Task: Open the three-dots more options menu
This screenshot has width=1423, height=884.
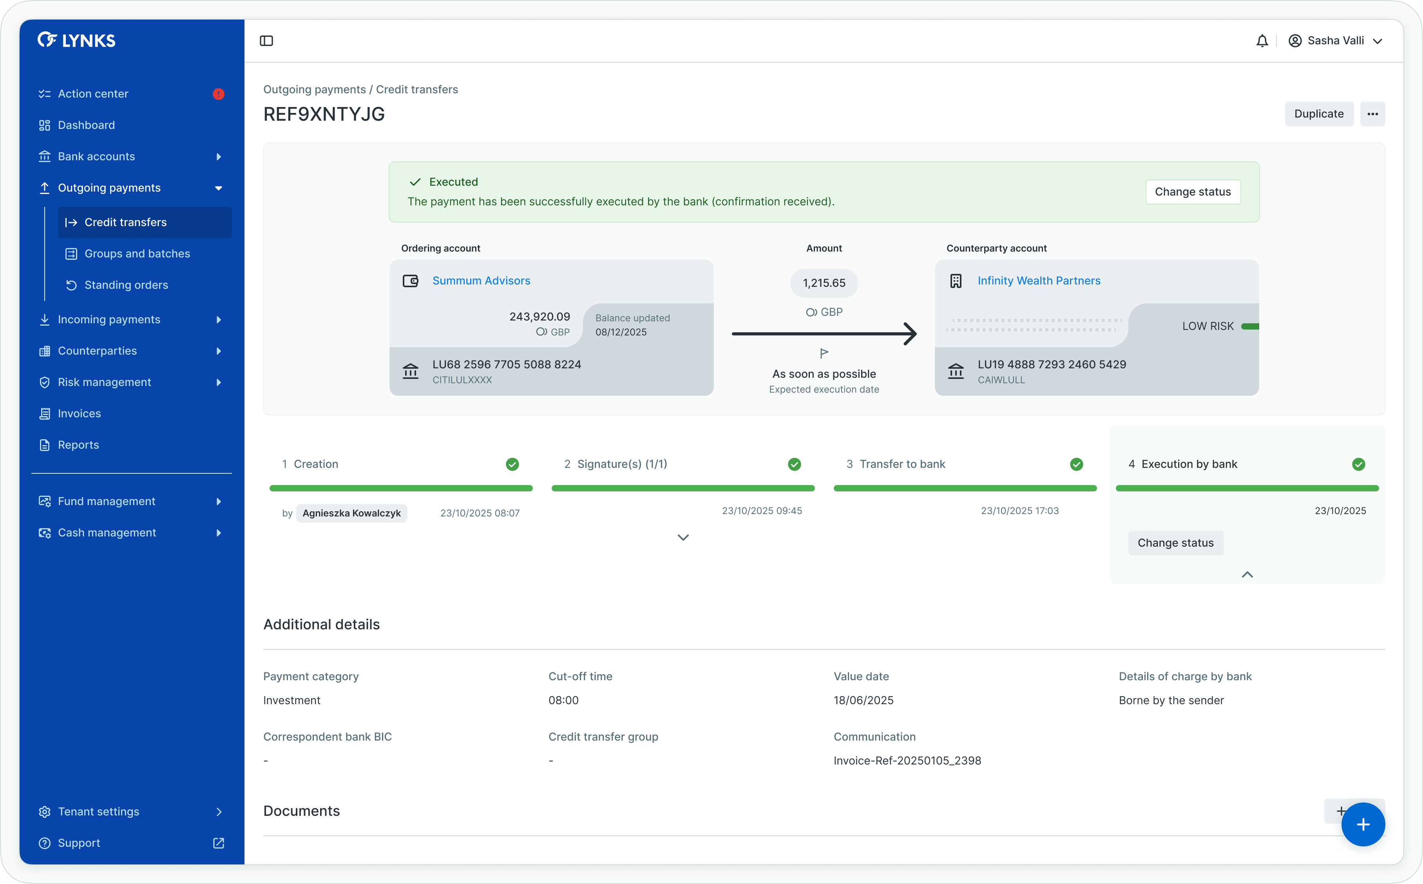Action: coord(1372,114)
